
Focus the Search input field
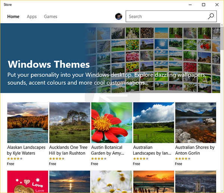(171, 16)
